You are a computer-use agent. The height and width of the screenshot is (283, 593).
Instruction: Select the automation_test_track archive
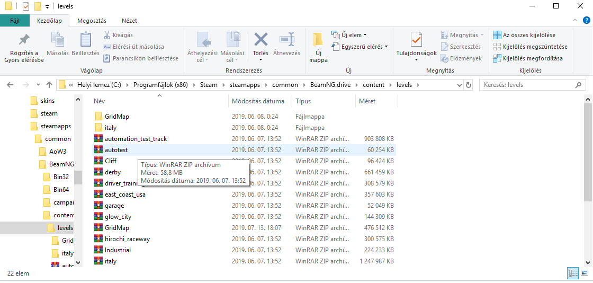pyautogui.click(x=244, y=139)
